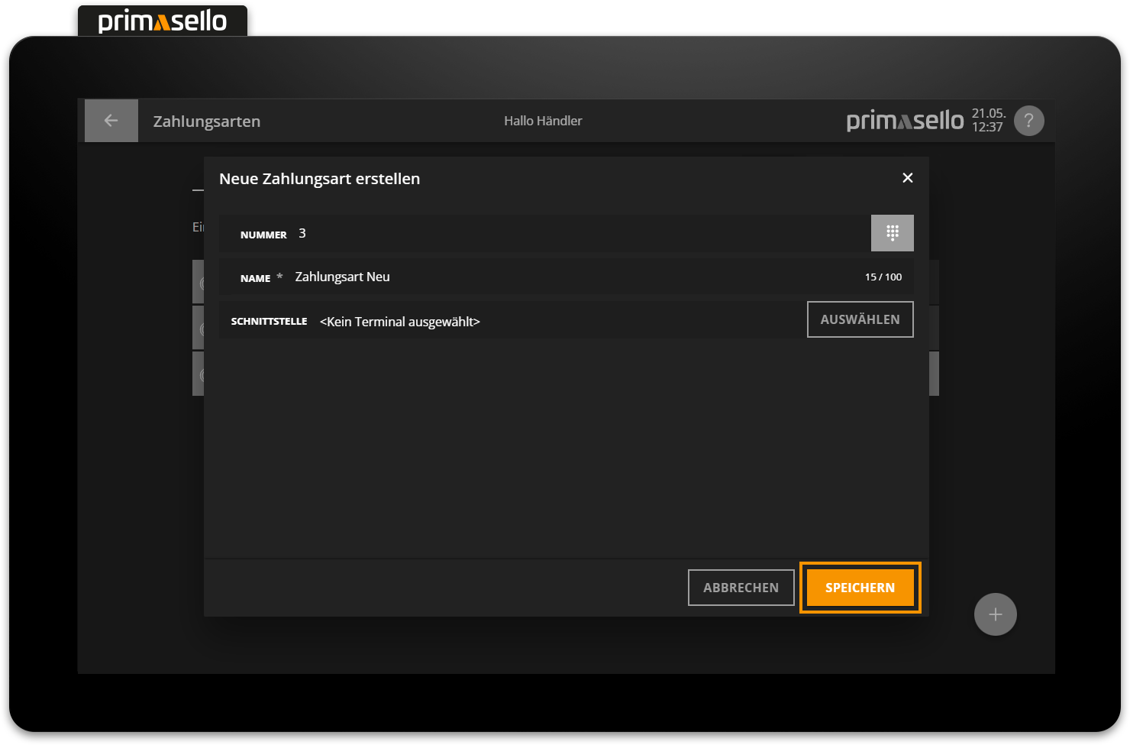Click the SCHNITTSTELLE label

pyautogui.click(x=269, y=322)
